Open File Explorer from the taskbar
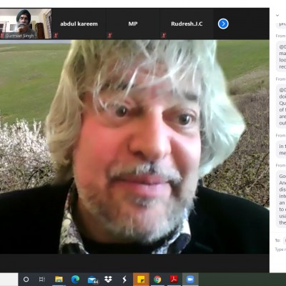Screen dimensions: 286x286 59,280
